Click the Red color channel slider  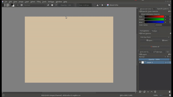[154, 17]
